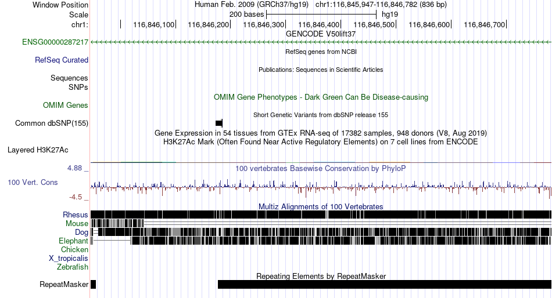Click the hg19 label beside the scale bar
Image resolution: width=552 pixels, height=298 pixels.
(390, 14)
